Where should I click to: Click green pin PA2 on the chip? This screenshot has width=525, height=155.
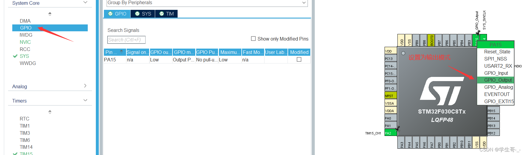click(x=391, y=133)
